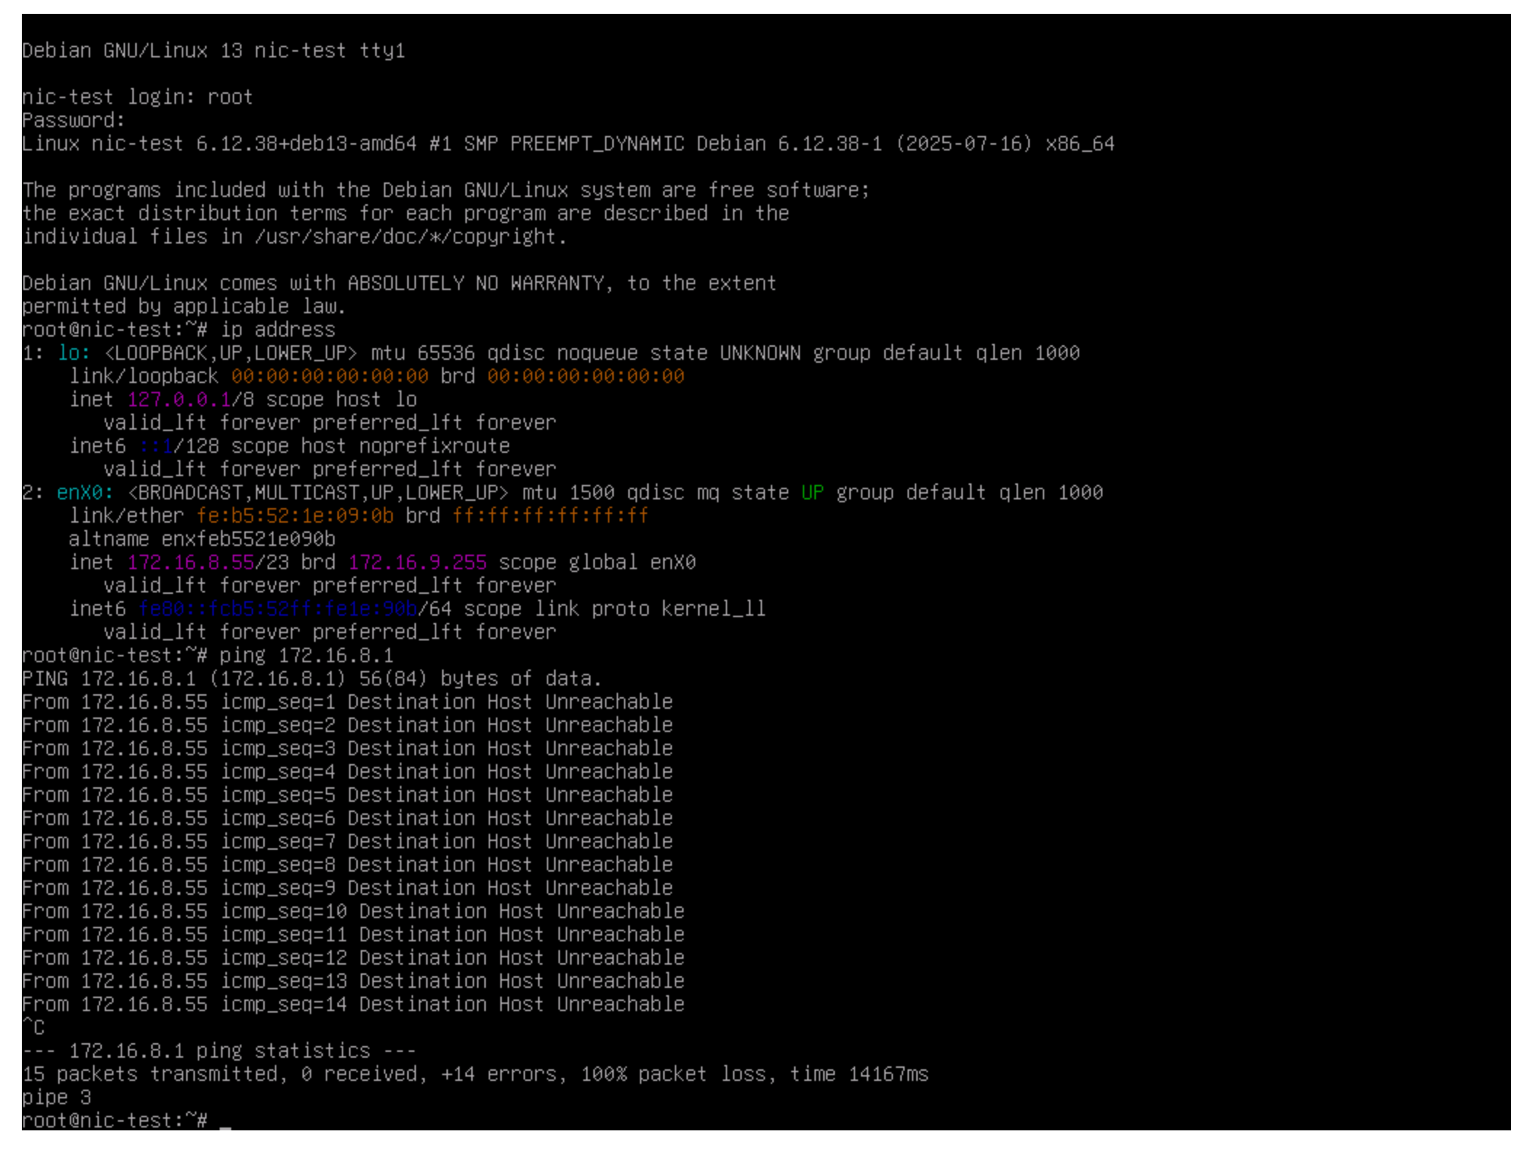Click the icmp_seq=14 unreachable line
1530x1150 pixels.
pyautogui.click(x=353, y=1005)
